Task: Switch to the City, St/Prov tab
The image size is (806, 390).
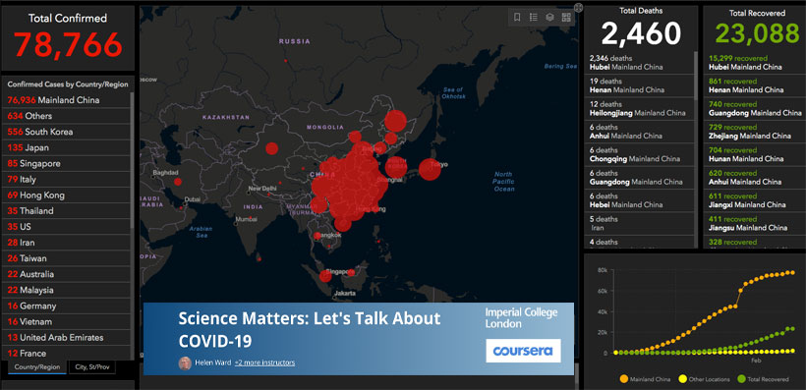Action: coord(92,367)
